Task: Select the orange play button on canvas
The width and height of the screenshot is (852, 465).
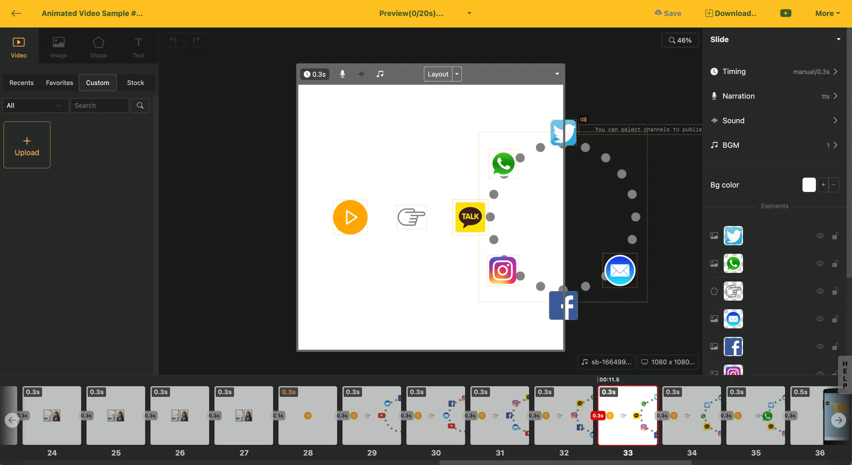Action: click(x=350, y=217)
